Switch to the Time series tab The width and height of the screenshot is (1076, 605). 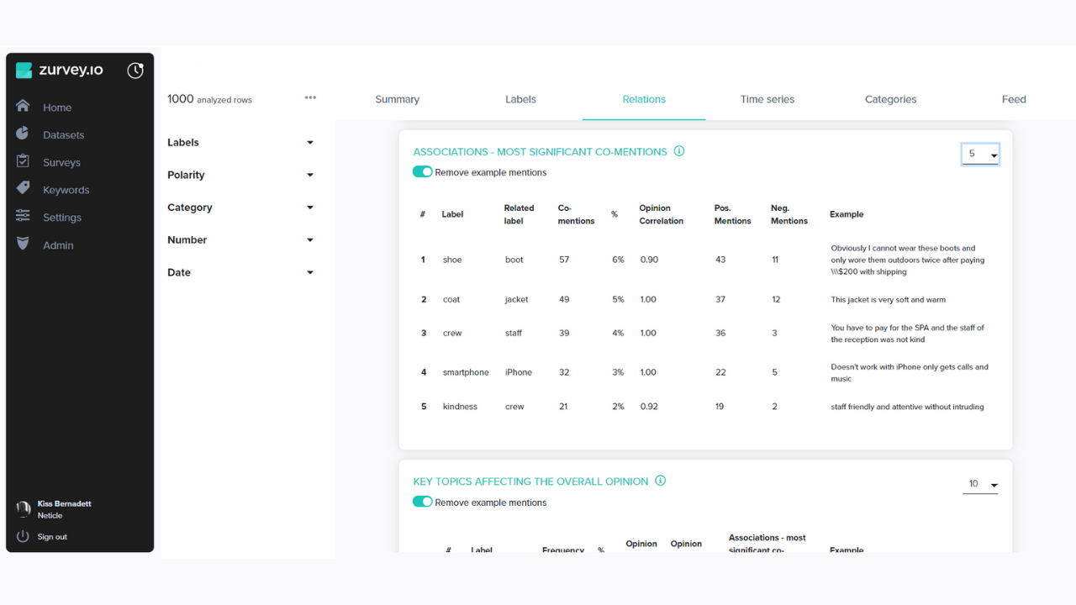pyautogui.click(x=767, y=99)
